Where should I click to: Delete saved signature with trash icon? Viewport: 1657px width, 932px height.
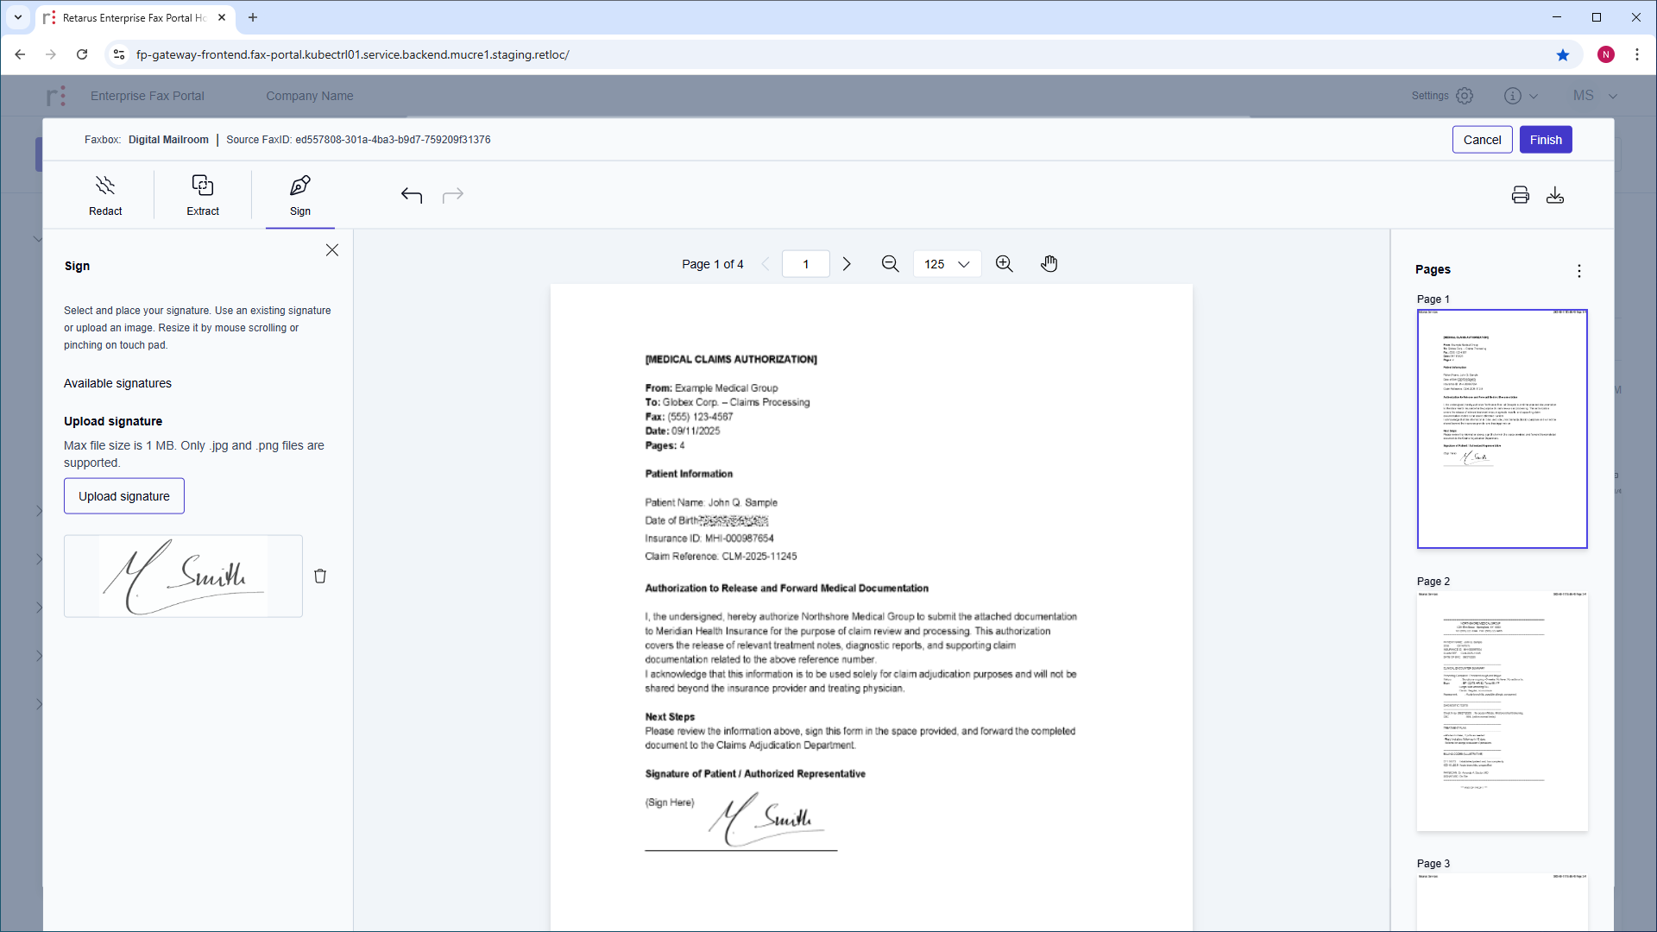coord(320,576)
